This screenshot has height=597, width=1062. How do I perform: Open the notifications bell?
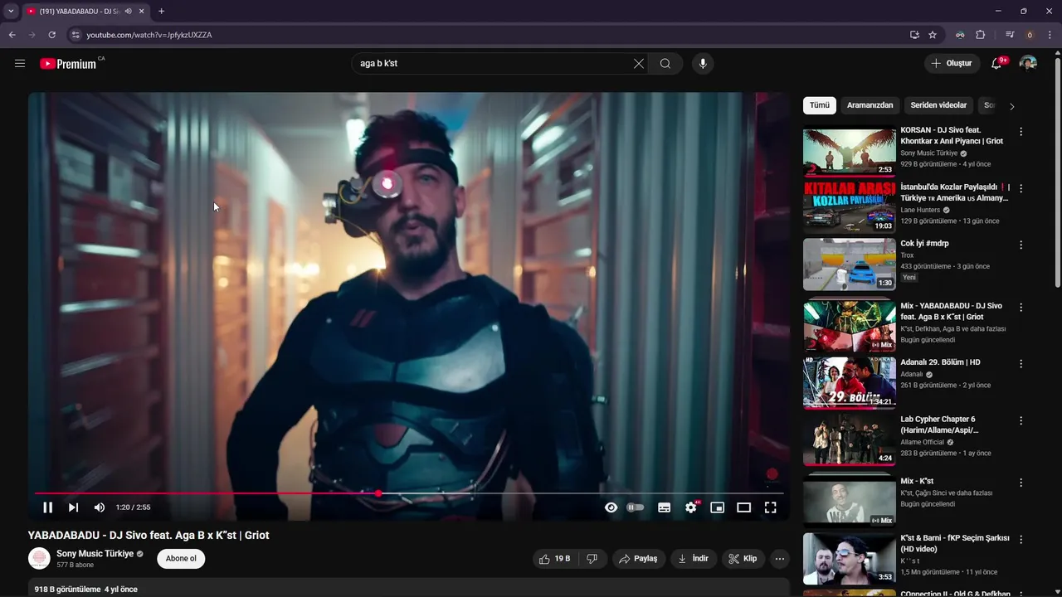[x=998, y=63]
